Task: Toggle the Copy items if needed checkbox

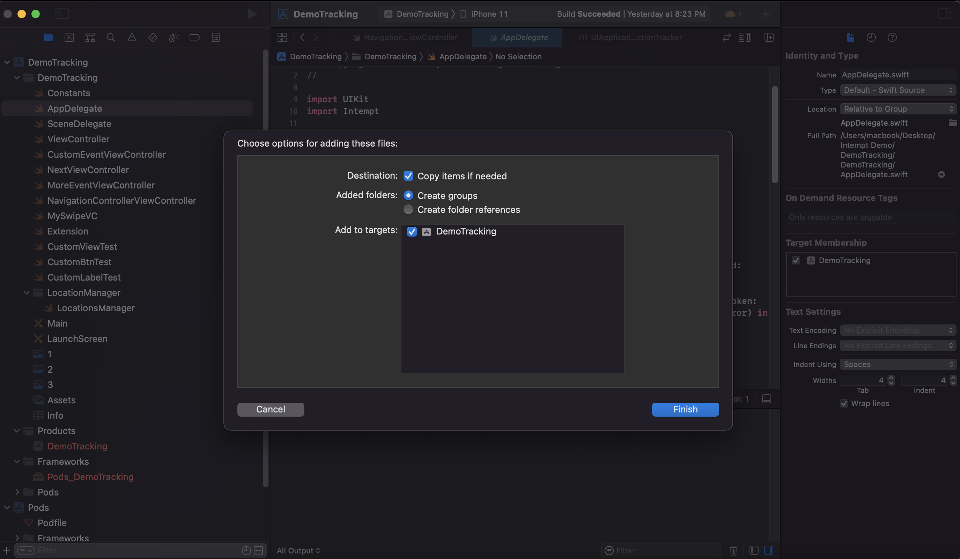Action: click(408, 176)
